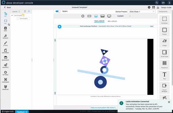Click the alexa developer console logo

[17, 3]
